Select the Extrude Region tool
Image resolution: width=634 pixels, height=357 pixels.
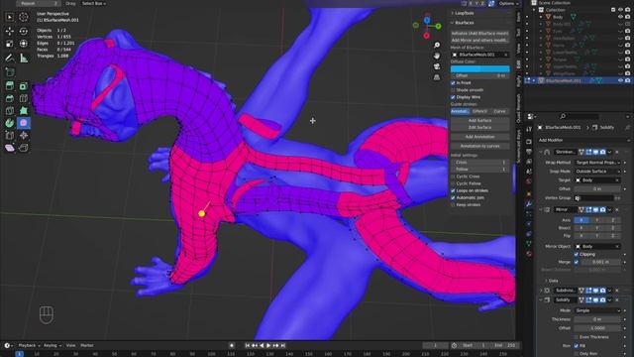[9, 86]
